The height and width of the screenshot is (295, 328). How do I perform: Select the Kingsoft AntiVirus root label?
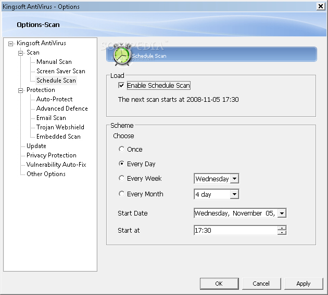coord(41,43)
